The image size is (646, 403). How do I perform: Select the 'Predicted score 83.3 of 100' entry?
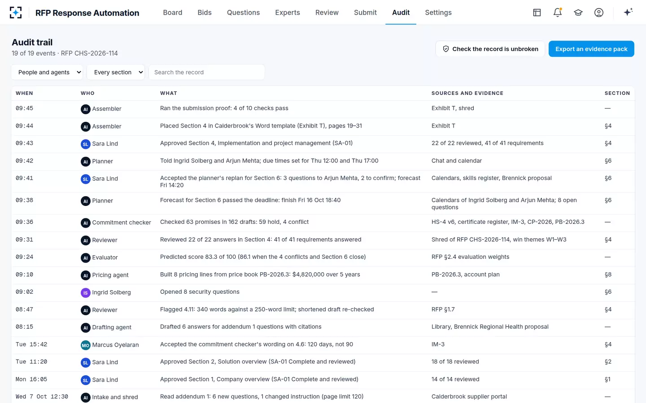[x=263, y=257]
